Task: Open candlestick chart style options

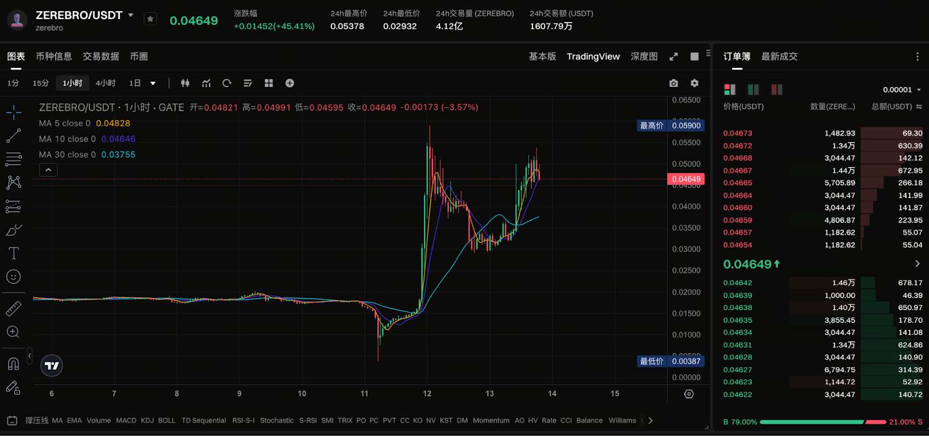Action: tap(185, 83)
